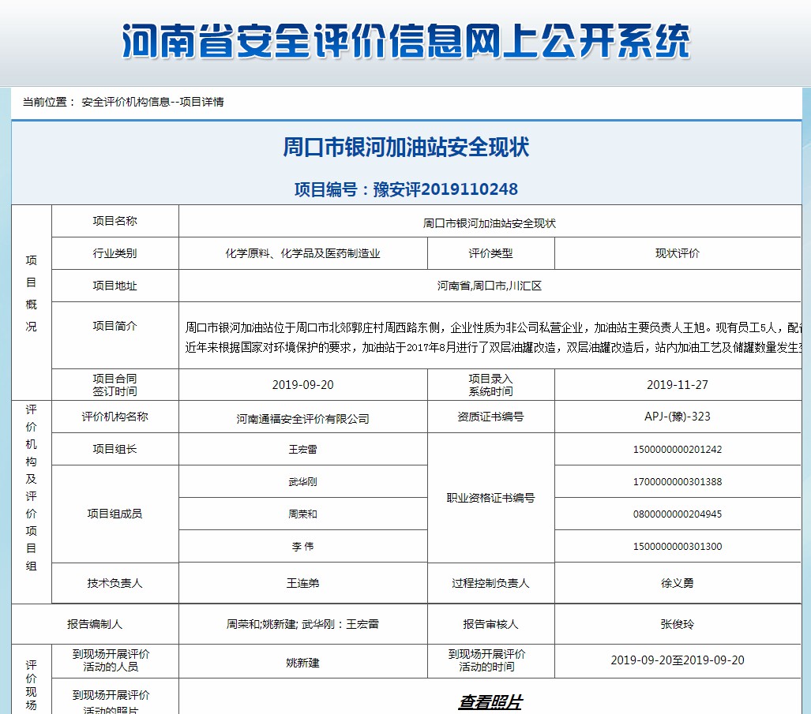Select the value 现状评价
The height and width of the screenshot is (714, 811).
677,254
